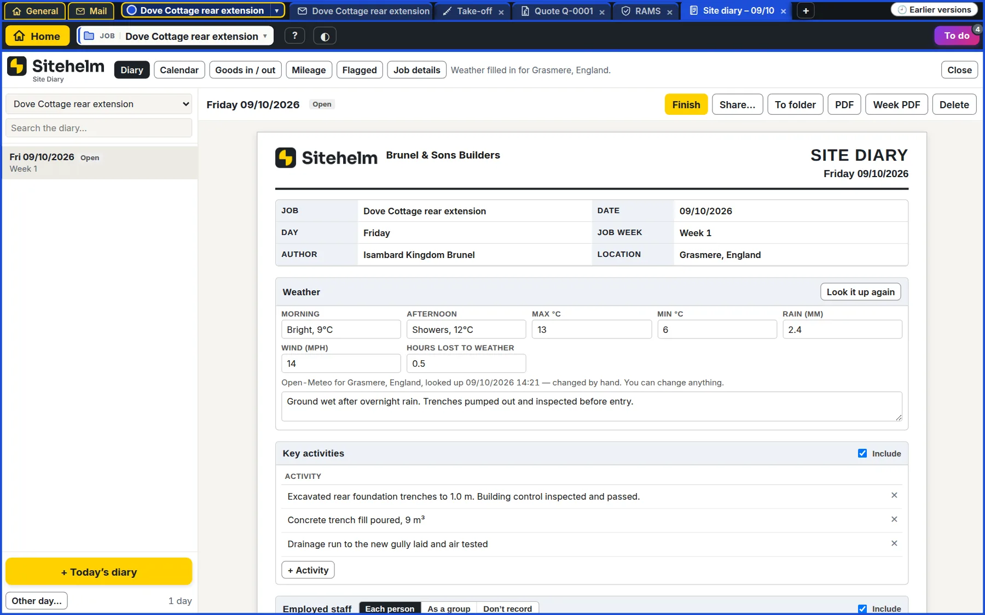This screenshot has height=615, width=985.
Task: Expand the Dove Cottage tab dropdown arrow
Action: click(277, 10)
